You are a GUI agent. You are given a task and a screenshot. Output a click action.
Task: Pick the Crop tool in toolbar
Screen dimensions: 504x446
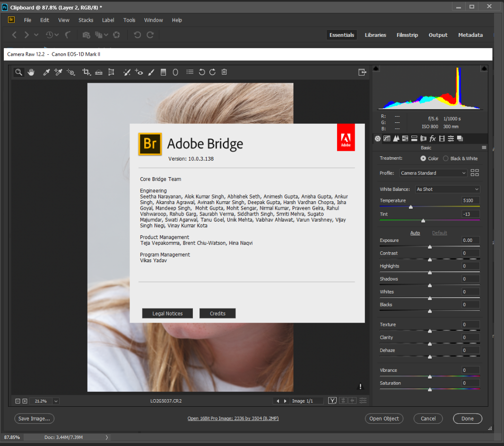click(x=86, y=72)
